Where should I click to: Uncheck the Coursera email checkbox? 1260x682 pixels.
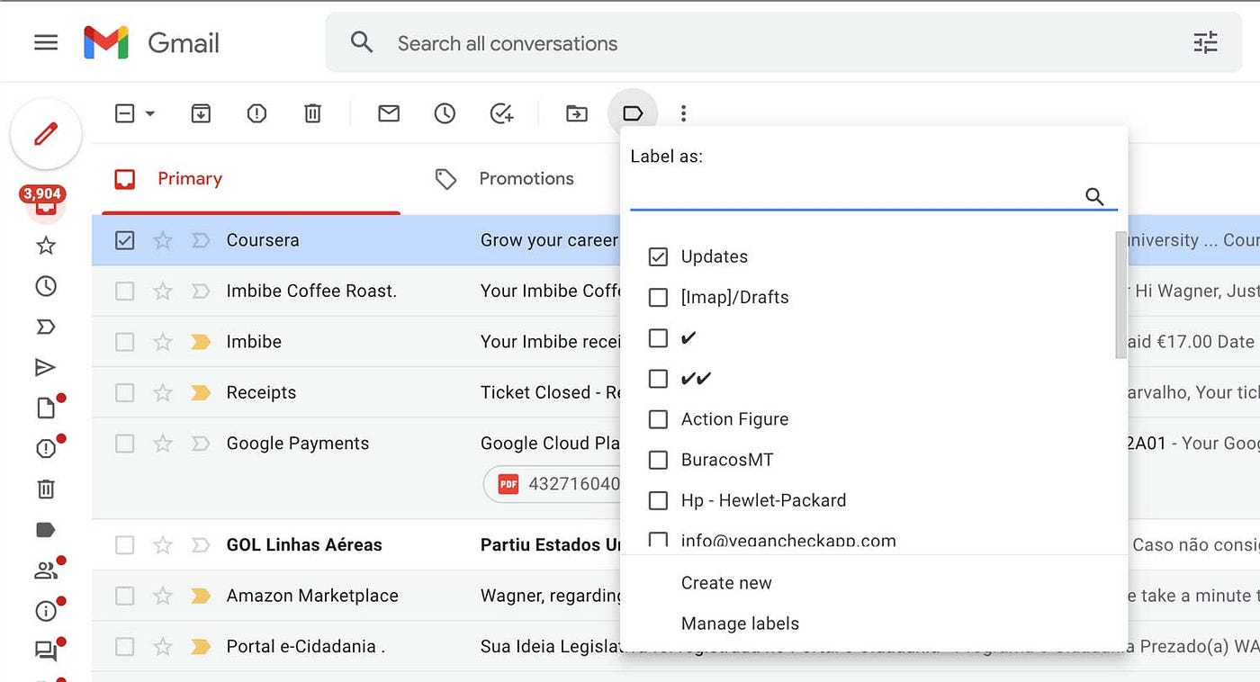125,240
